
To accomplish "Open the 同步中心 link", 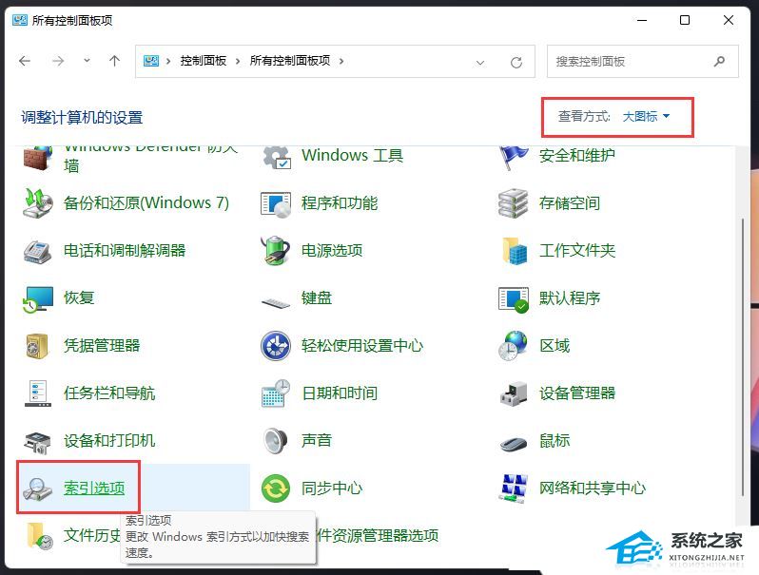I will [332, 489].
